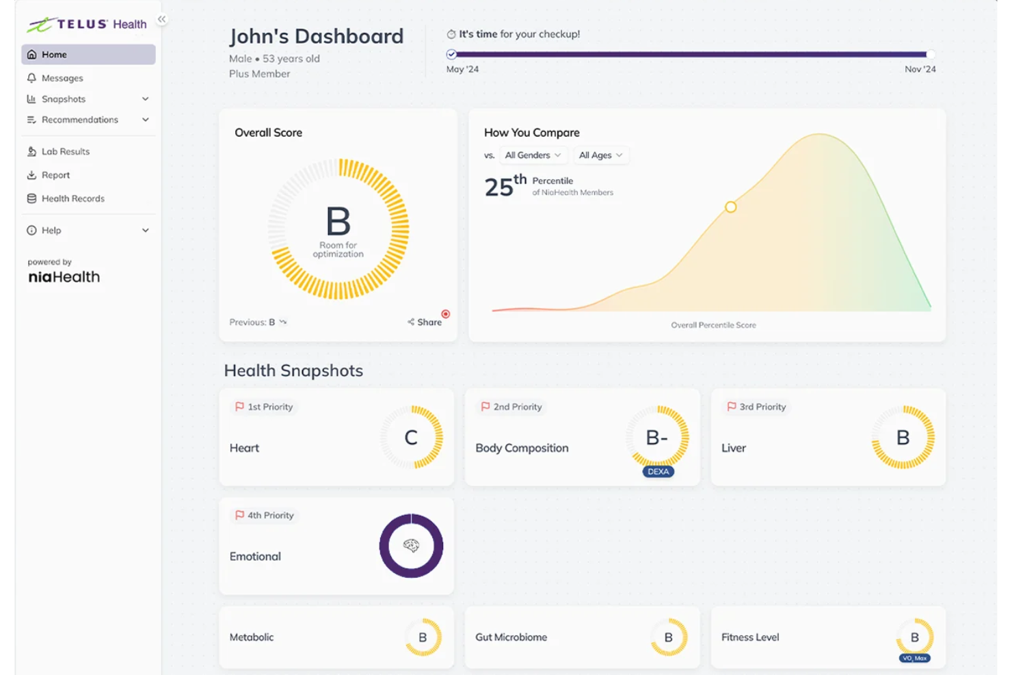Expand the Help menu chevron
Screen dimensions: 1012x675
pyautogui.click(x=146, y=230)
